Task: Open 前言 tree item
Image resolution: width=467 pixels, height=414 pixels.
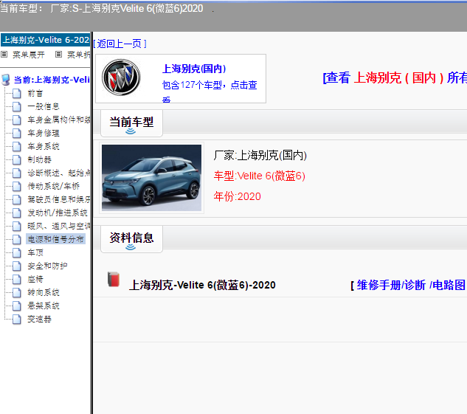Action: pyautogui.click(x=35, y=94)
